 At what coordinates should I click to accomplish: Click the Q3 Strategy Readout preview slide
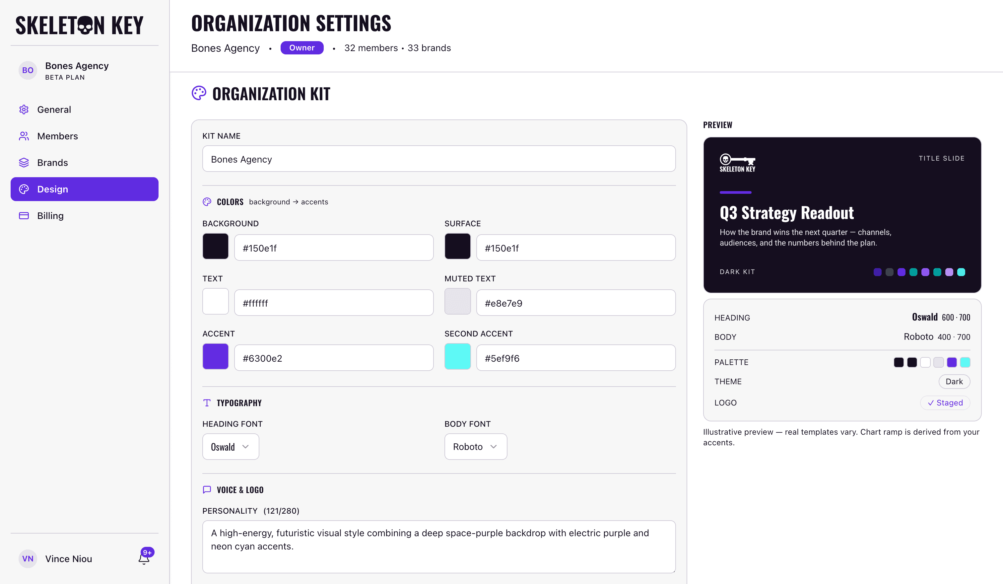(x=842, y=215)
